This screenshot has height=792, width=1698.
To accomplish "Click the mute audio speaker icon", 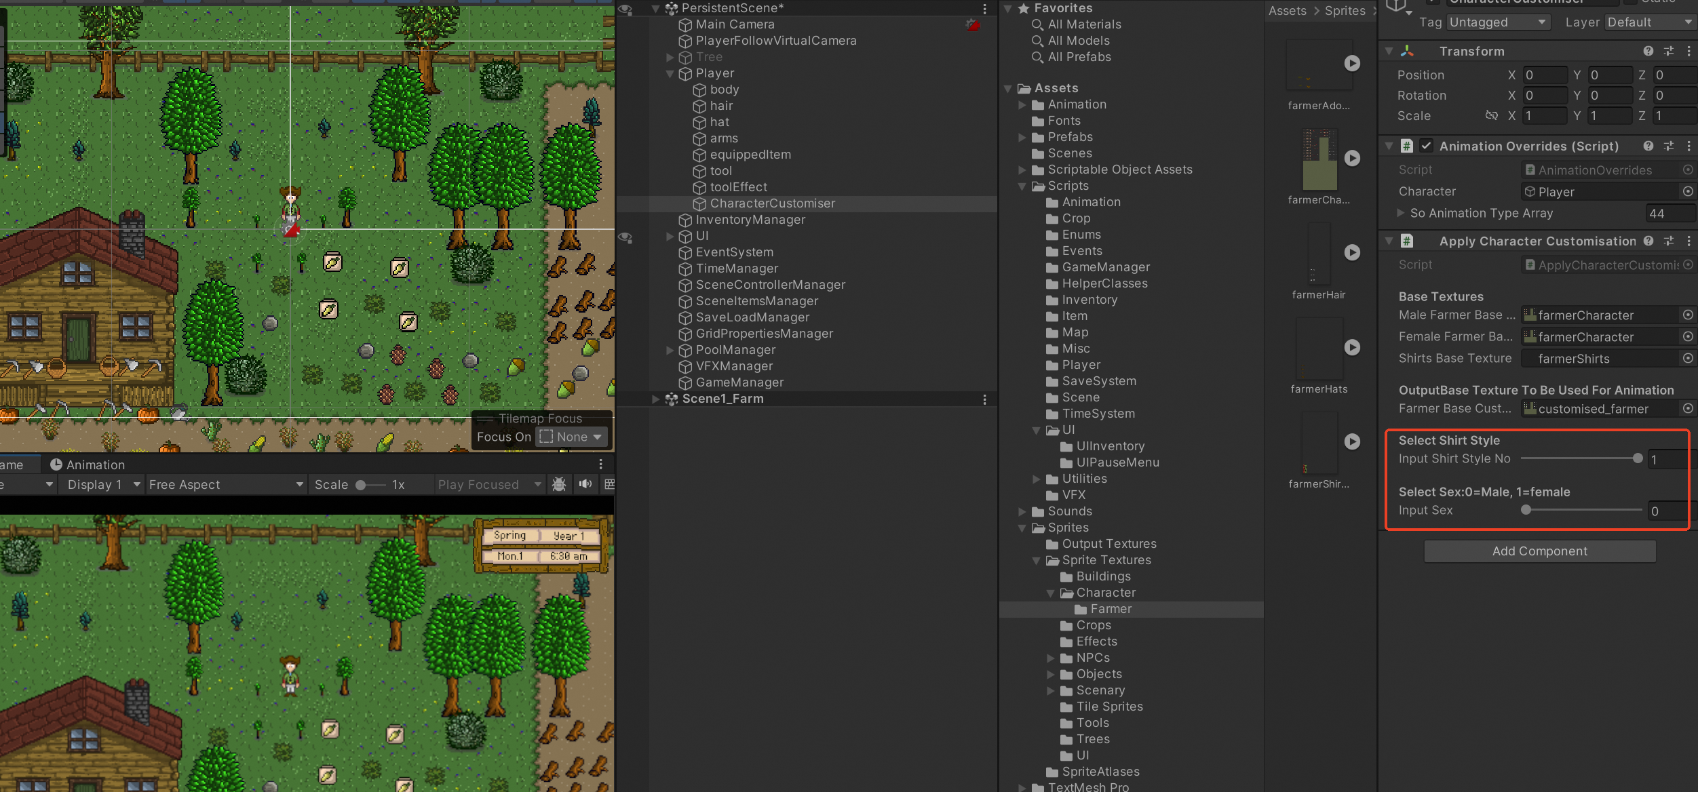I will click(585, 484).
